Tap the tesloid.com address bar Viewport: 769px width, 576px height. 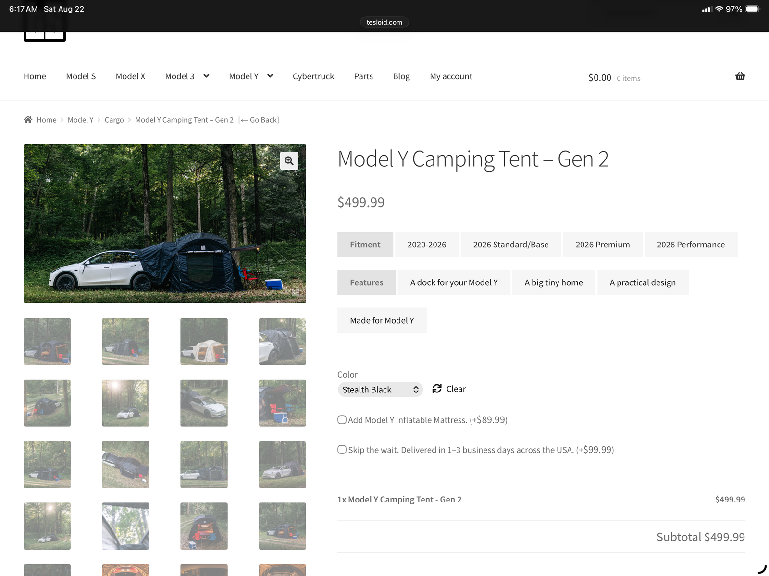(x=384, y=22)
